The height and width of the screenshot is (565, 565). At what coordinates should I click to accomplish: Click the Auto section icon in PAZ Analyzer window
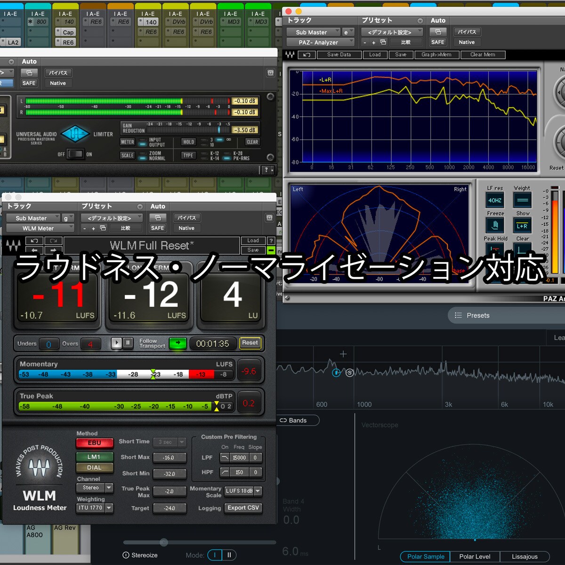(x=438, y=32)
